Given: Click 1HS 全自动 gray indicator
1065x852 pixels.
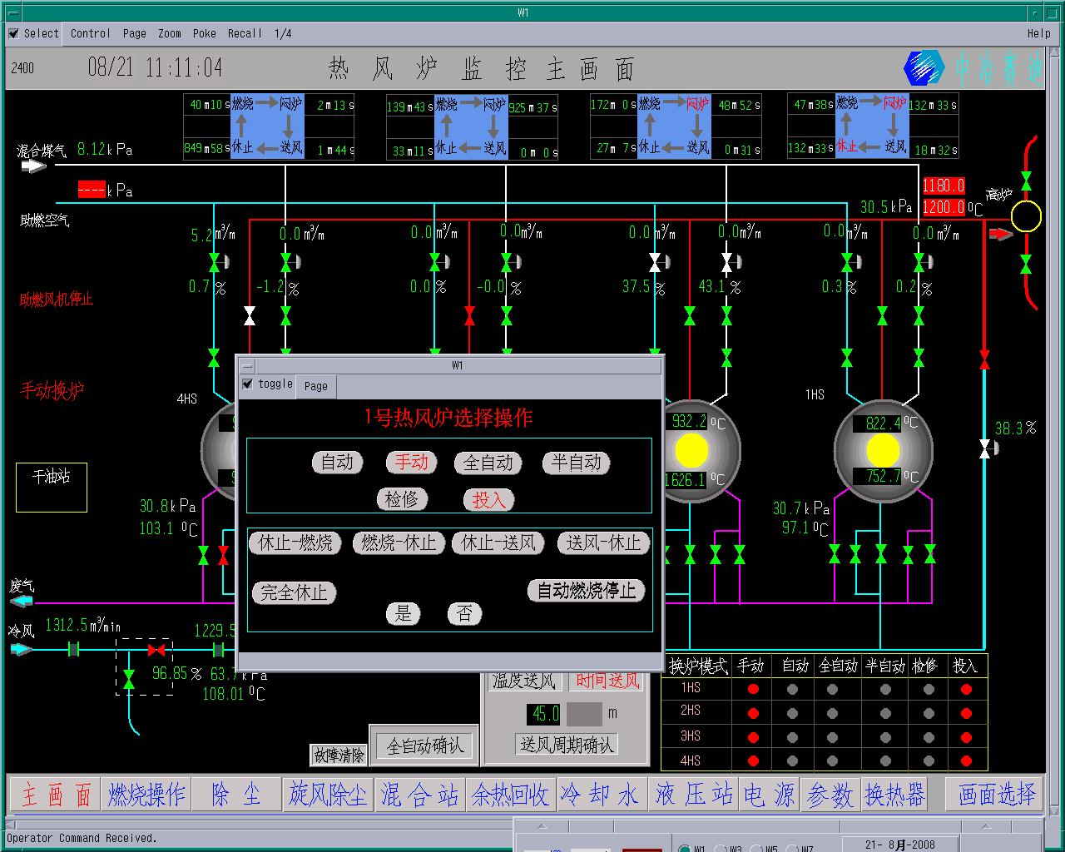Looking at the screenshot, I should click(832, 689).
